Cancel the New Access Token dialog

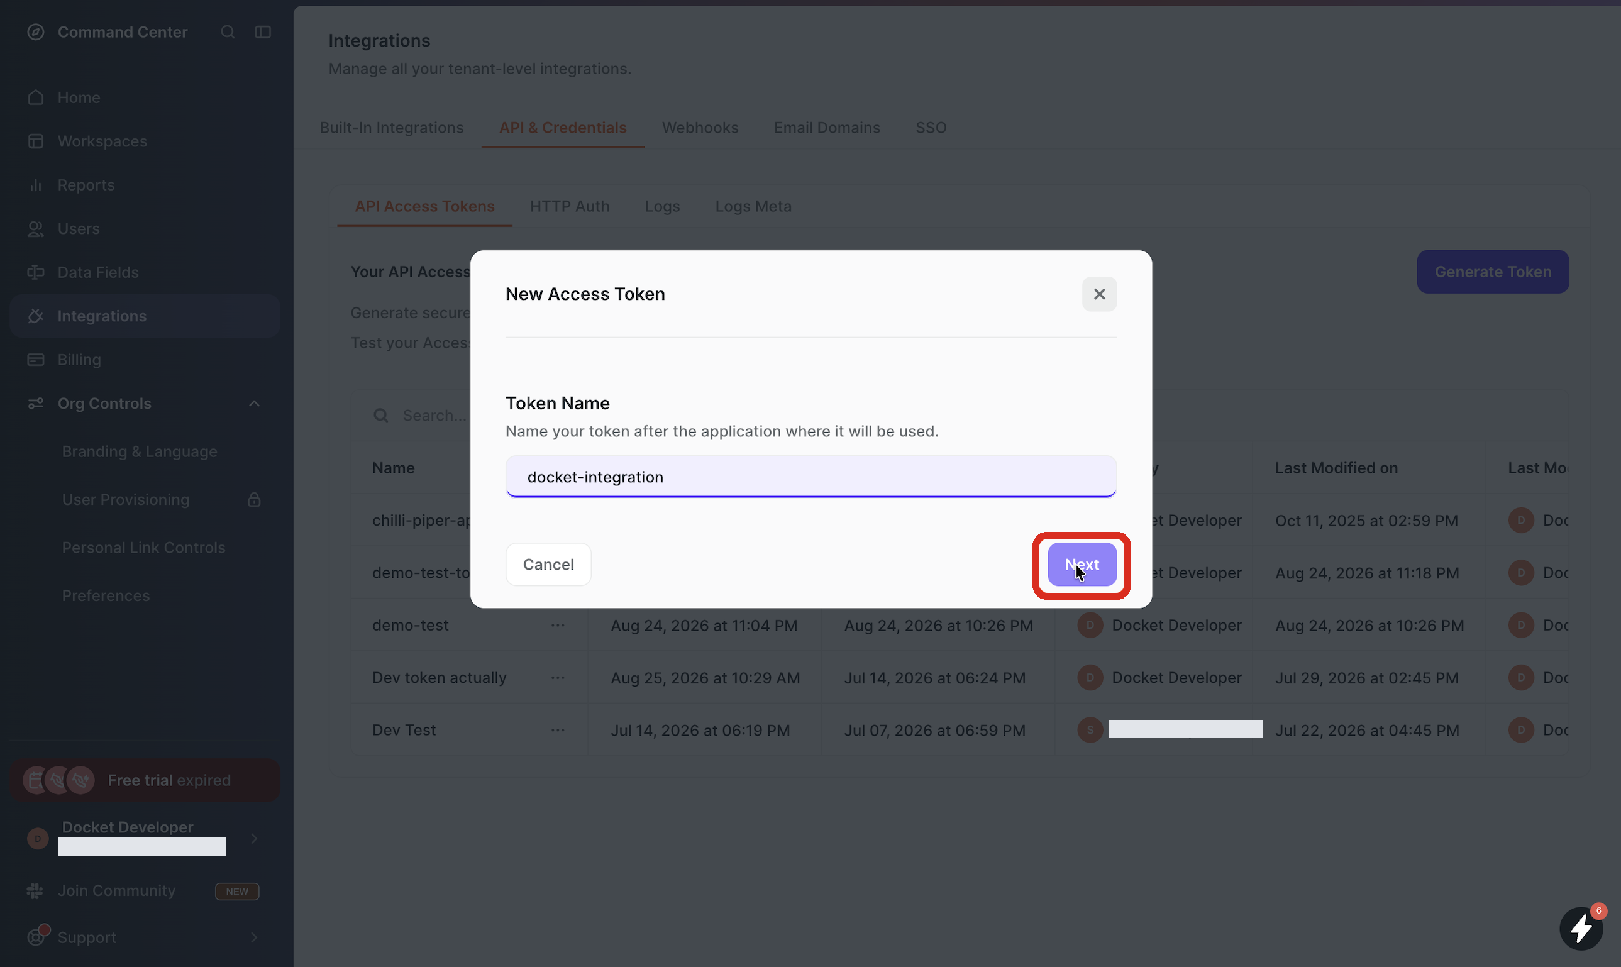pos(548,565)
